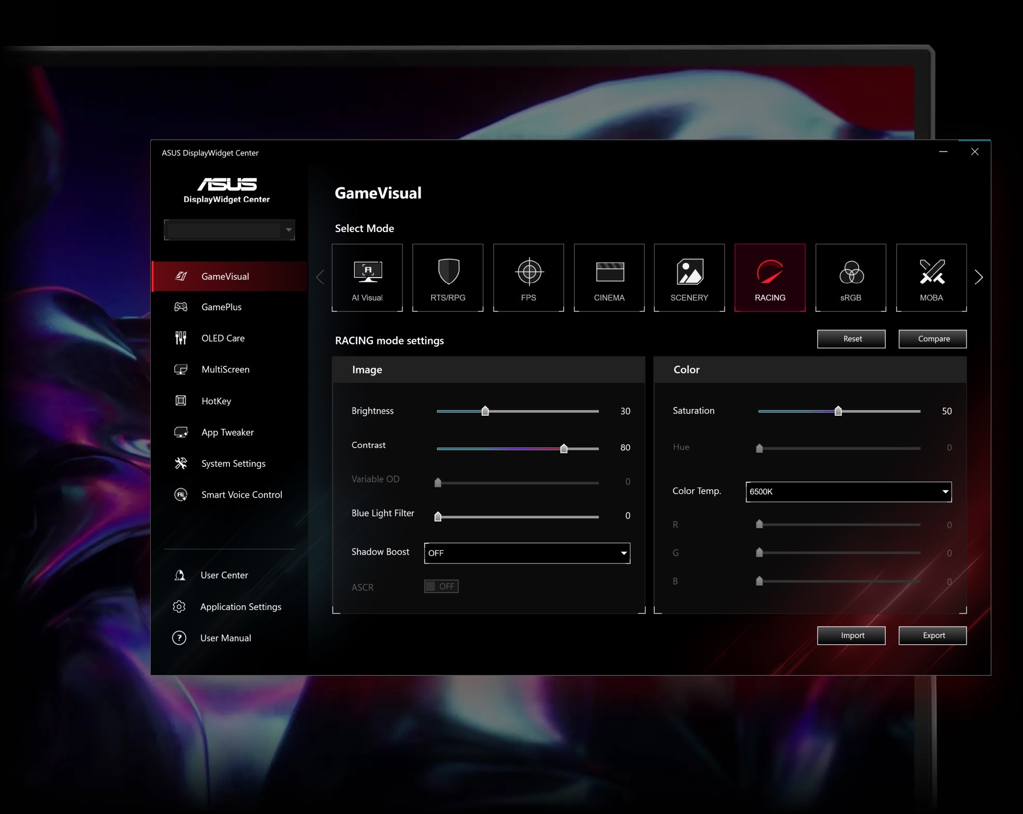
Task: Click the R color channel slider
Action: coord(839,525)
